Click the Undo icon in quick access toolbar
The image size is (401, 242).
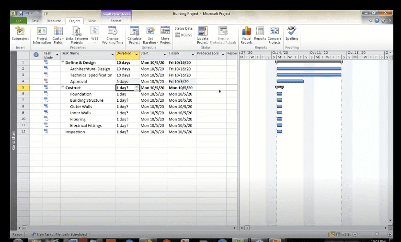click(x=27, y=13)
